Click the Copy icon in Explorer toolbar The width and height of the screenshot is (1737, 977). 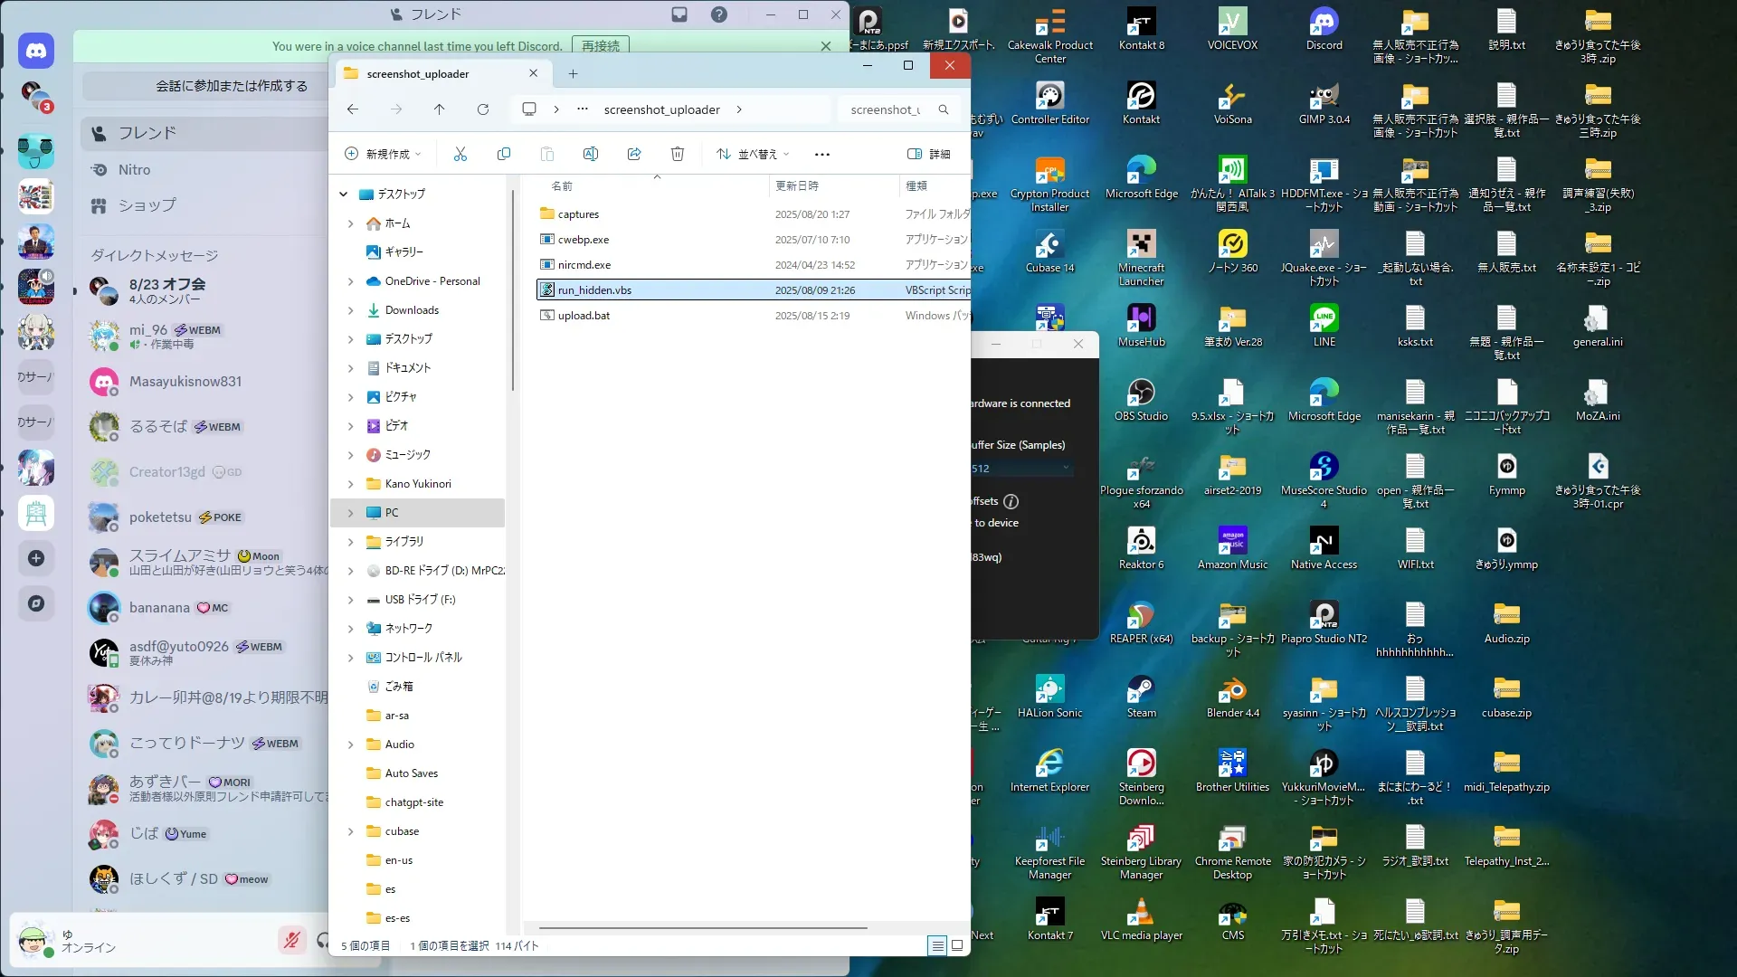(504, 154)
